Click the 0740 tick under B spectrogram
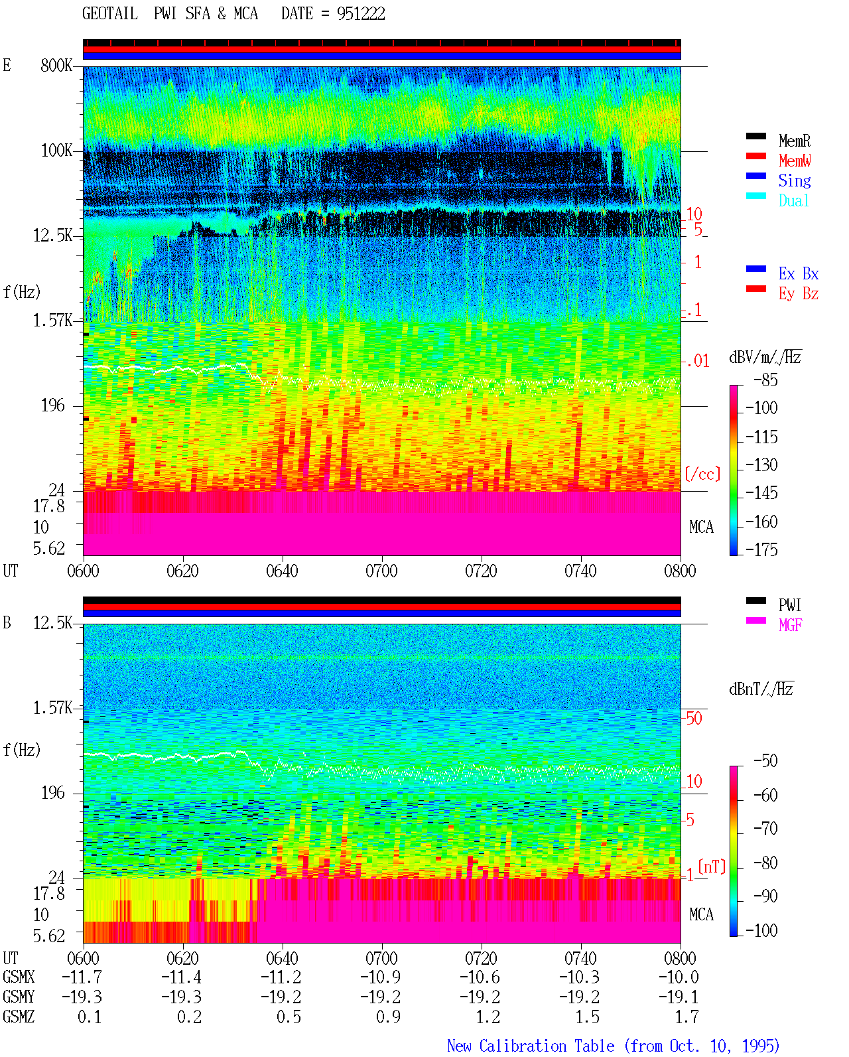The width and height of the screenshot is (849, 1057). point(580,958)
